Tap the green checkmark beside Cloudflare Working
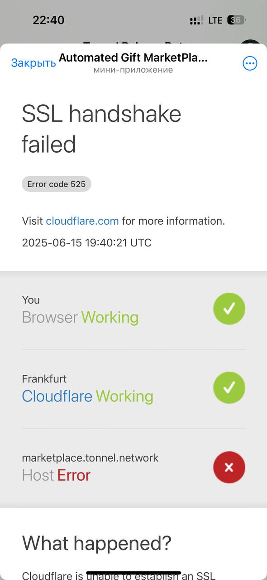The width and height of the screenshot is (267, 580). (229, 387)
